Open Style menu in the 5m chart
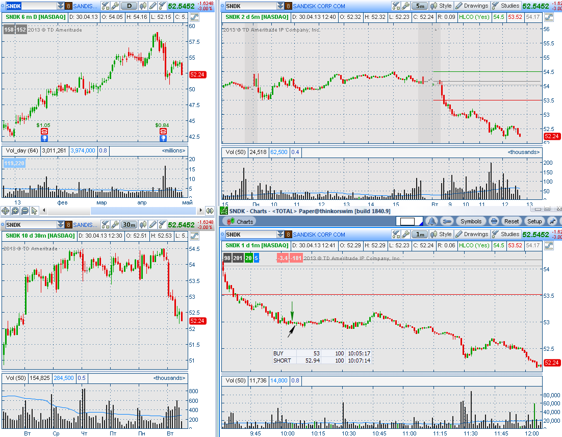Viewport: 562px width, 437px height. pyautogui.click(x=441, y=6)
